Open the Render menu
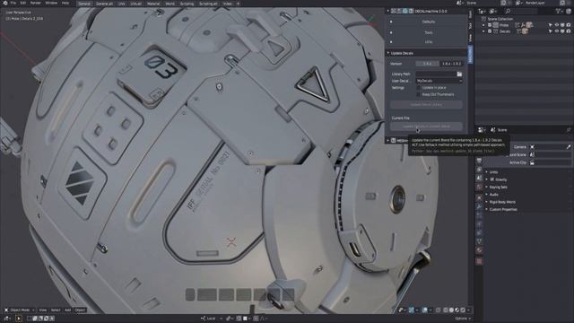Image resolution: width=574 pixels, height=323 pixels. click(x=36, y=3)
